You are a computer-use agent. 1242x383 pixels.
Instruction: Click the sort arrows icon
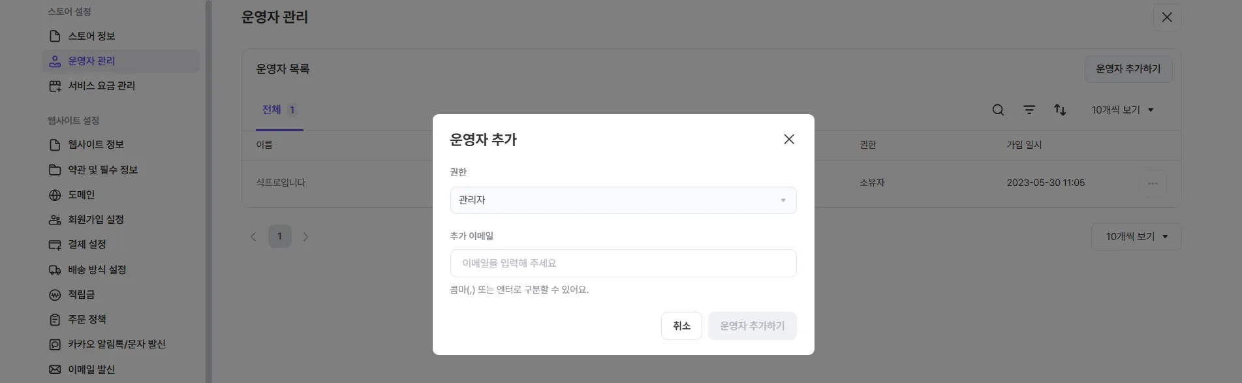tap(1060, 110)
